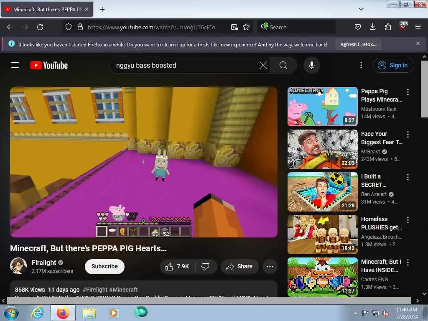Image resolution: width=428 pixels, height=321 pixels.
Task: Open the Firelight channel name link
Action: tap(43, 262)
